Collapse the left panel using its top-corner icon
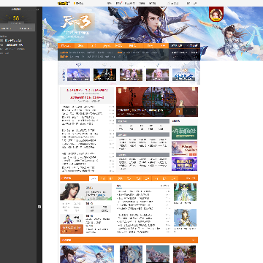The height and width of the screenshot is (263, 263). [37, 9]
